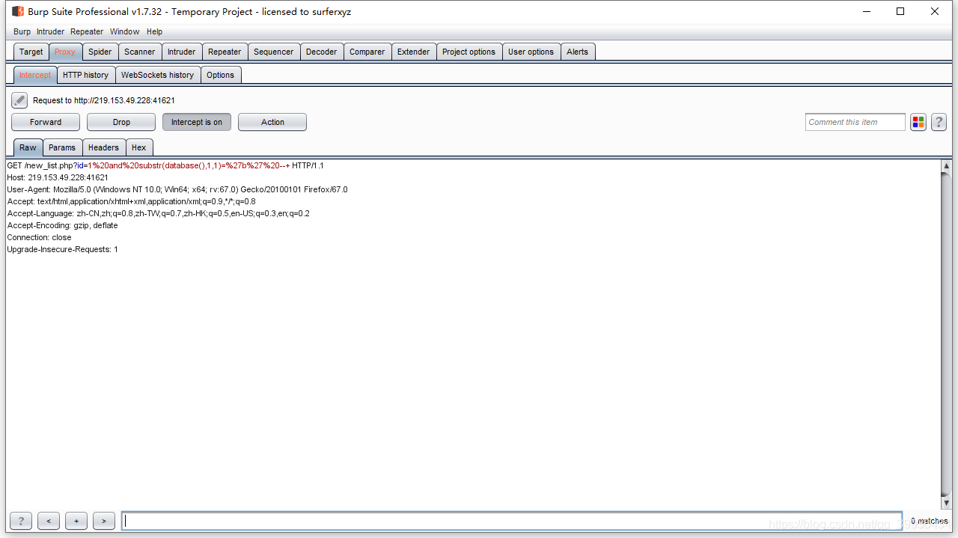This screenshot has height=538, width=958.
Task: Click the plus search options button
Action: (76, 521)
